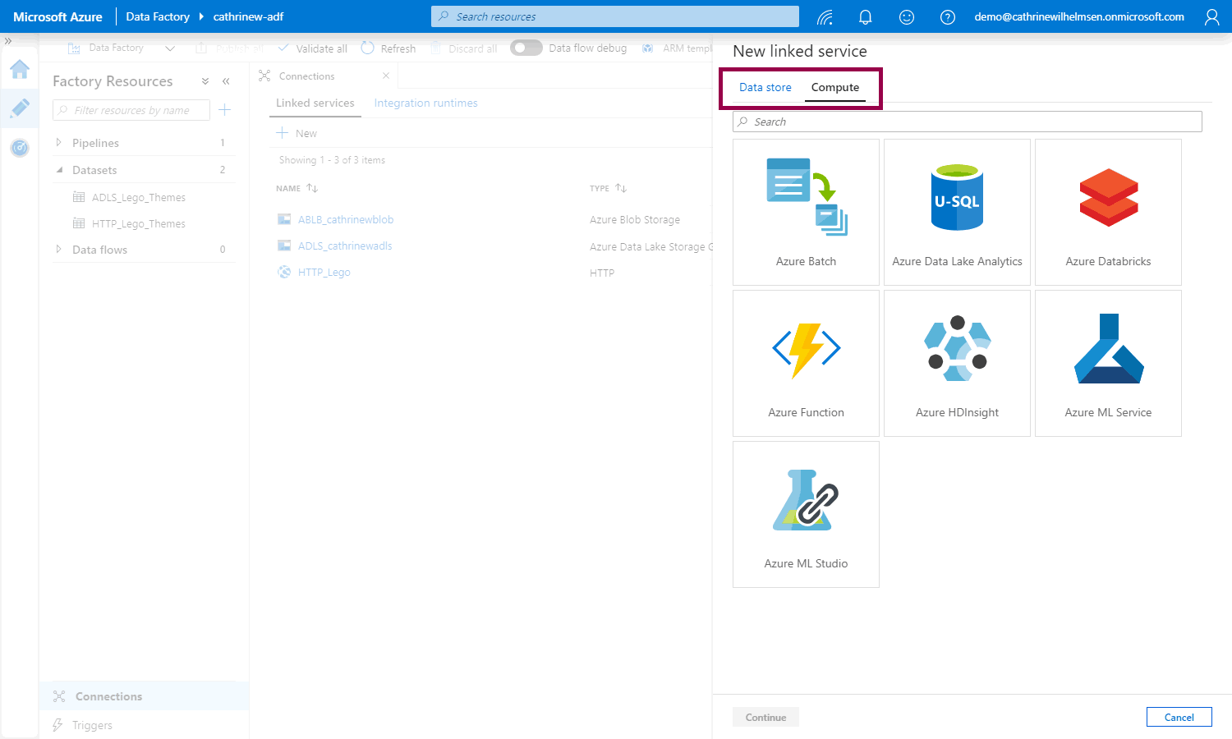Select the Azure HDInsight icon
The height and width of the screenshot is (739, 1232).
point(957,349)
